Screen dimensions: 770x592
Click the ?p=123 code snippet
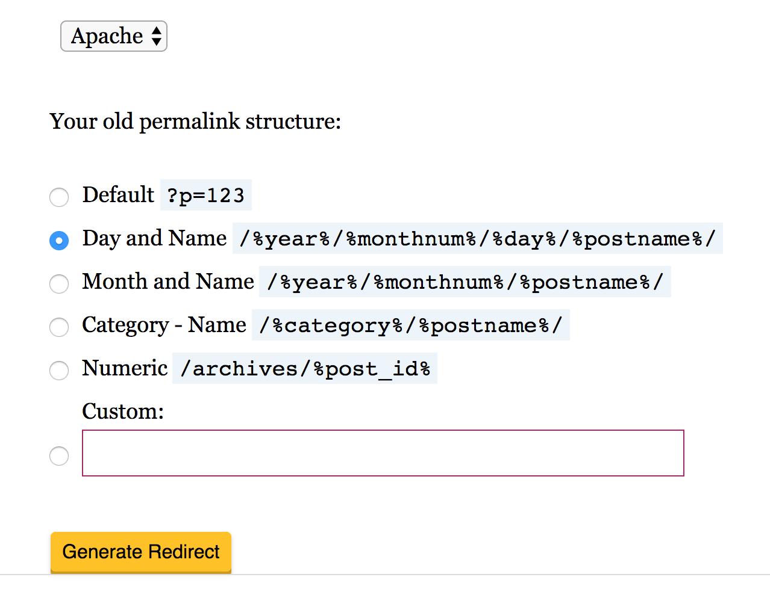[x=206, y=196]
